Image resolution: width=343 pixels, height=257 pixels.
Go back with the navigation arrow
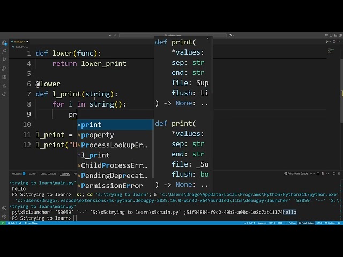coord(110,35)
